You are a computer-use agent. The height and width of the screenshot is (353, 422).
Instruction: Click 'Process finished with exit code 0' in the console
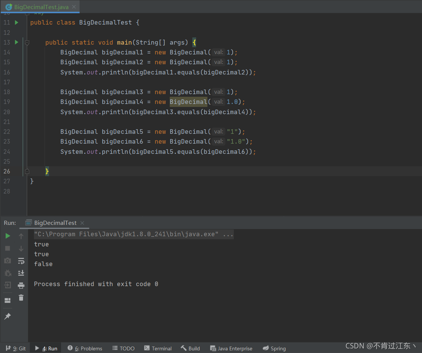tap(96, 284)
